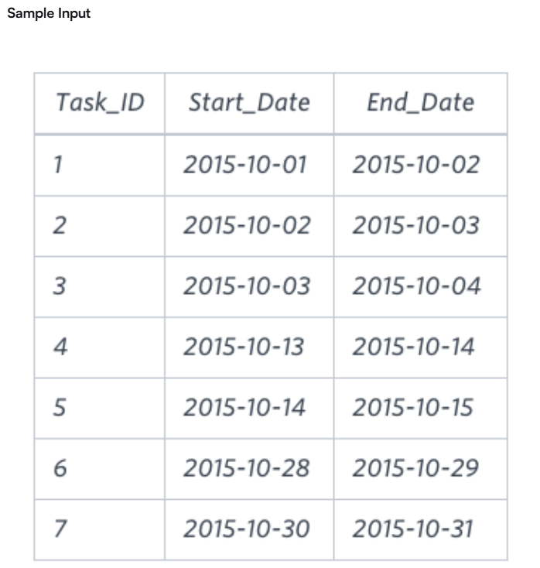This screenshot has height=568, width=540.
Task: Click the Sample Input heading
Action: click(x=49, y=13)
